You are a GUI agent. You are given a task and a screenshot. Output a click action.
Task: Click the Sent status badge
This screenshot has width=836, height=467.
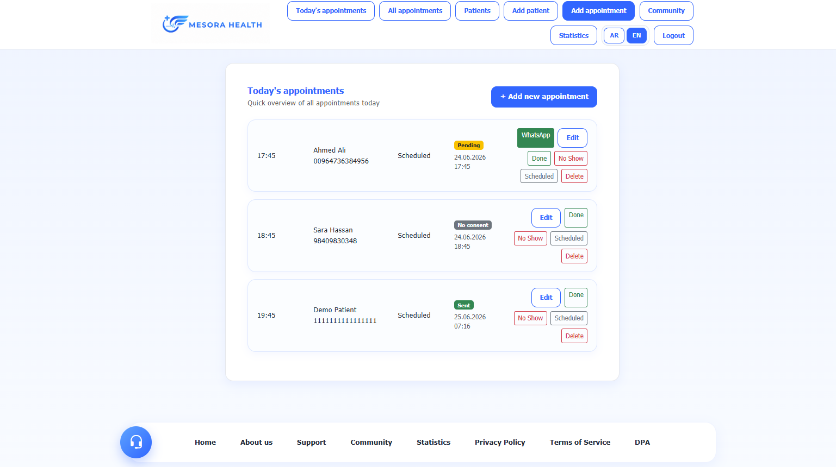(x=464, y=305)
